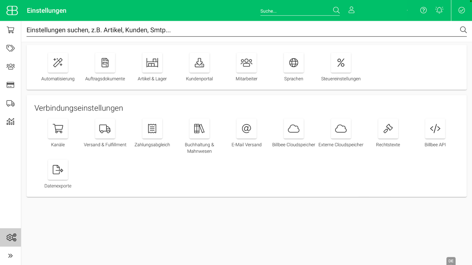472x265 pixels.
Task: Open the Zahlungsabgleich receipt tile
Action: [x=152, y=129]
